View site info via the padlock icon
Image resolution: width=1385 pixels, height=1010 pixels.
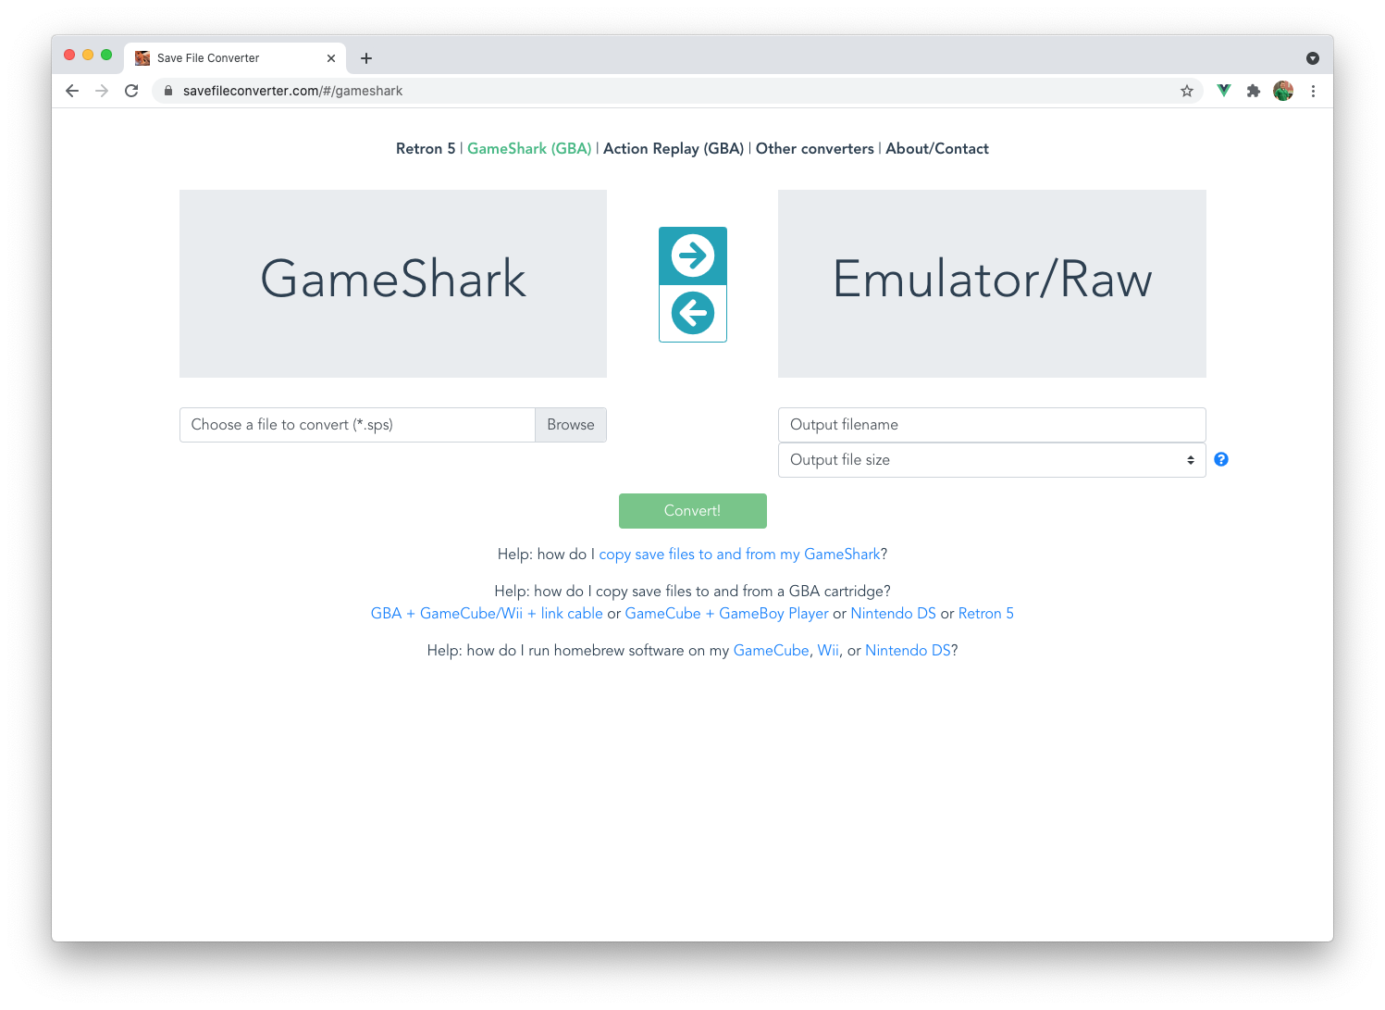(x=168, y=91)
